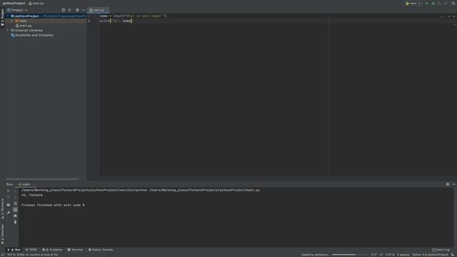Toggle tool window bars at the status bar corner

pos(3,255)
